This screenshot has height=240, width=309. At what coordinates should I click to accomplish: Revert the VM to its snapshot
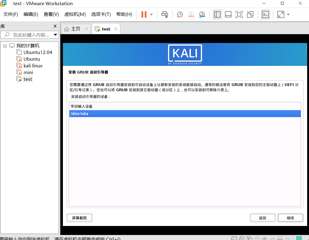coord(191,14)
